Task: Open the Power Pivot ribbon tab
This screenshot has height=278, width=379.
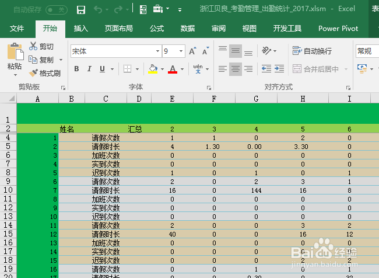Action: 338,29
